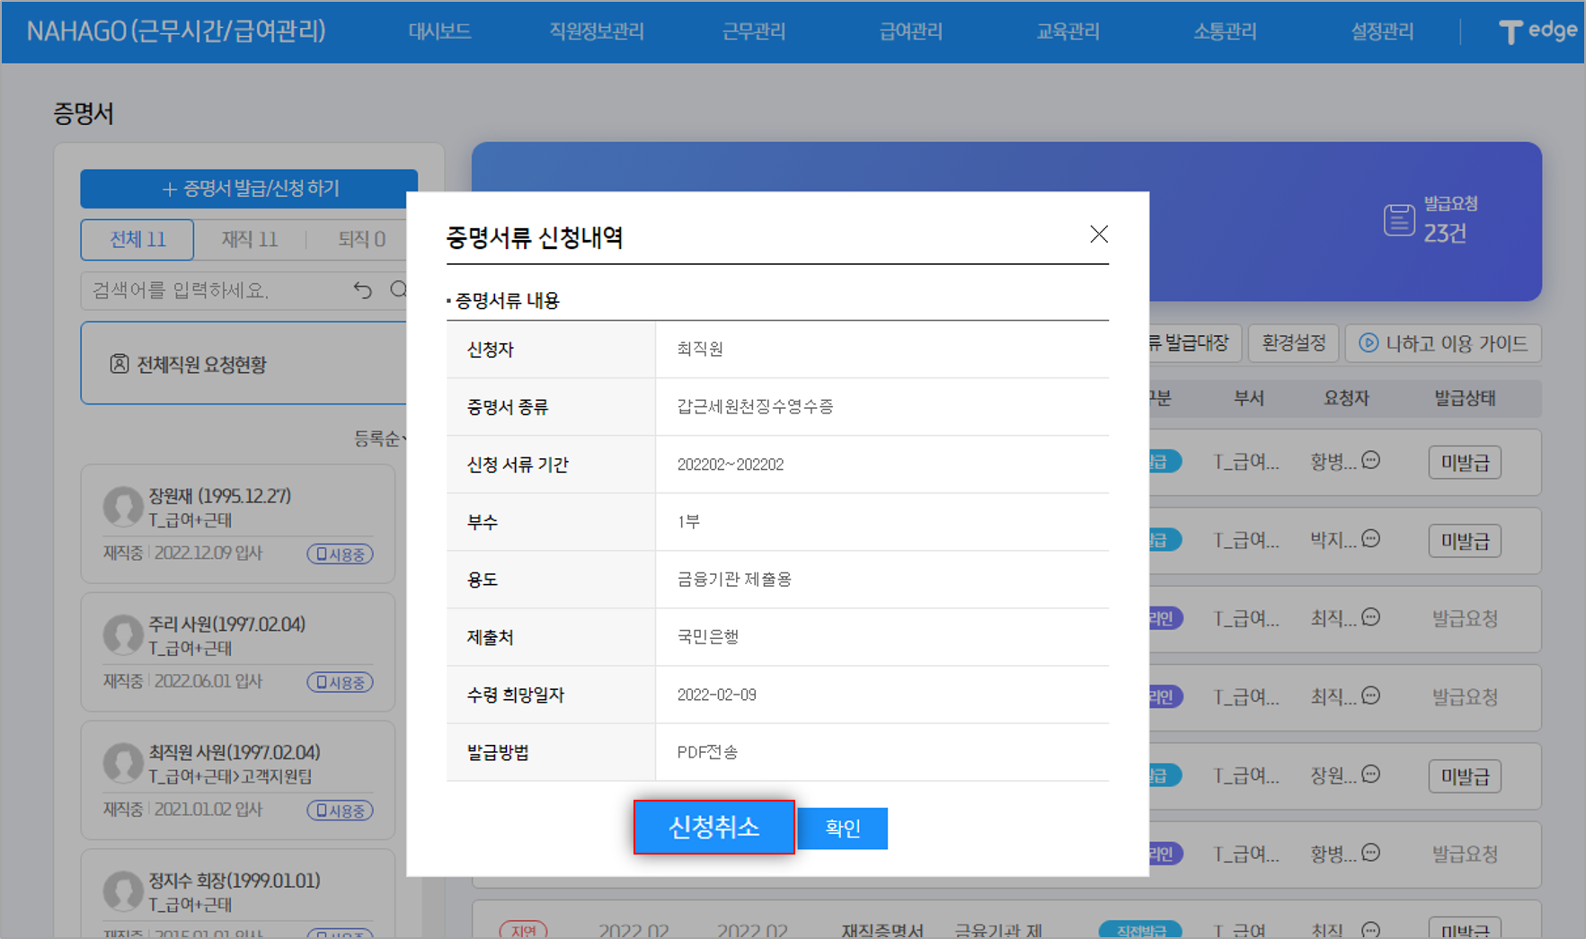
Task: Select the 전체 11 tab
Action: (137, 240)
